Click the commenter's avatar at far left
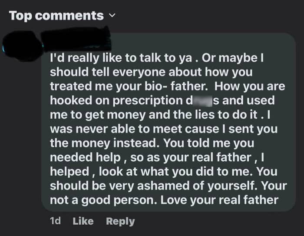 tap(22, 43)
